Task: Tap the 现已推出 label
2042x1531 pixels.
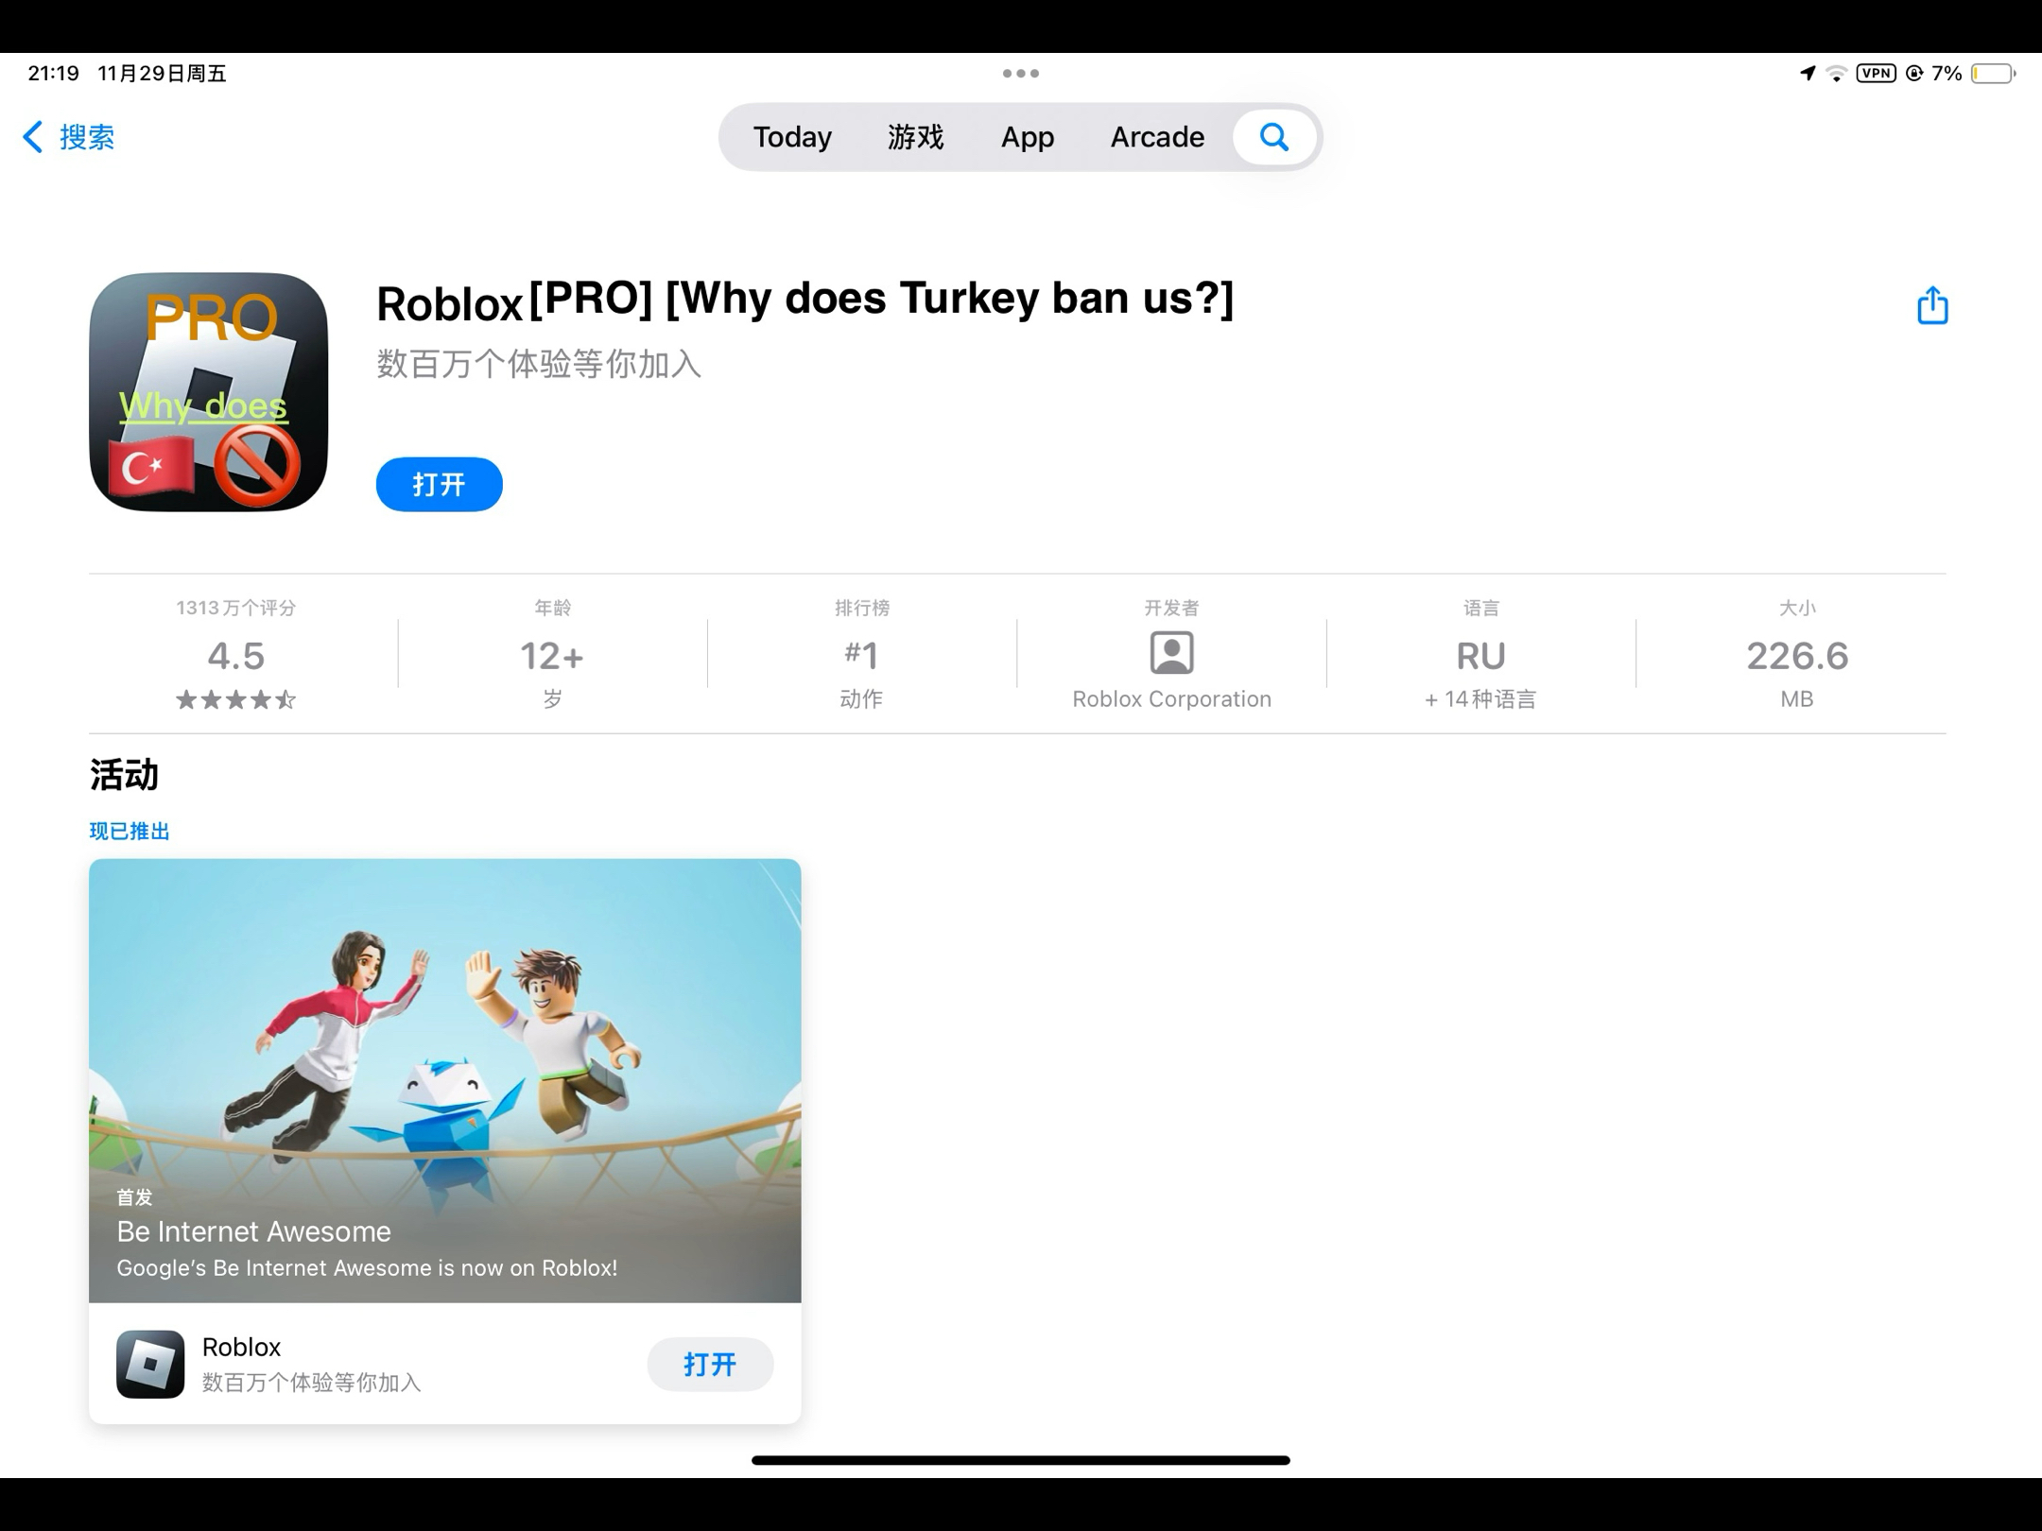Action: coord(130,832)
